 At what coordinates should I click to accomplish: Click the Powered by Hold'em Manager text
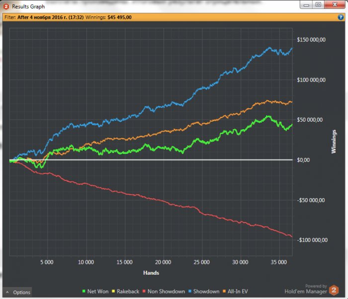coord(306,289)
